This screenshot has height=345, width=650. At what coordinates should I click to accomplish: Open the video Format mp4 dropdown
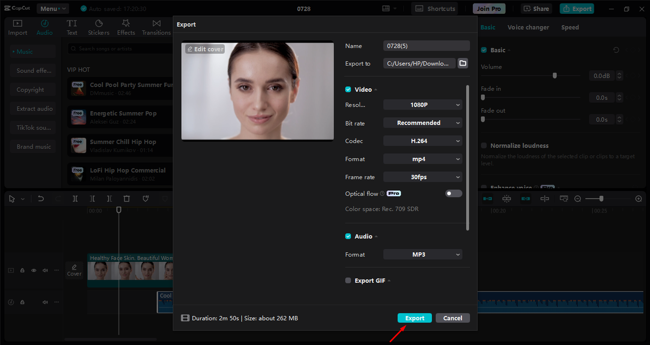click(422, 159)
